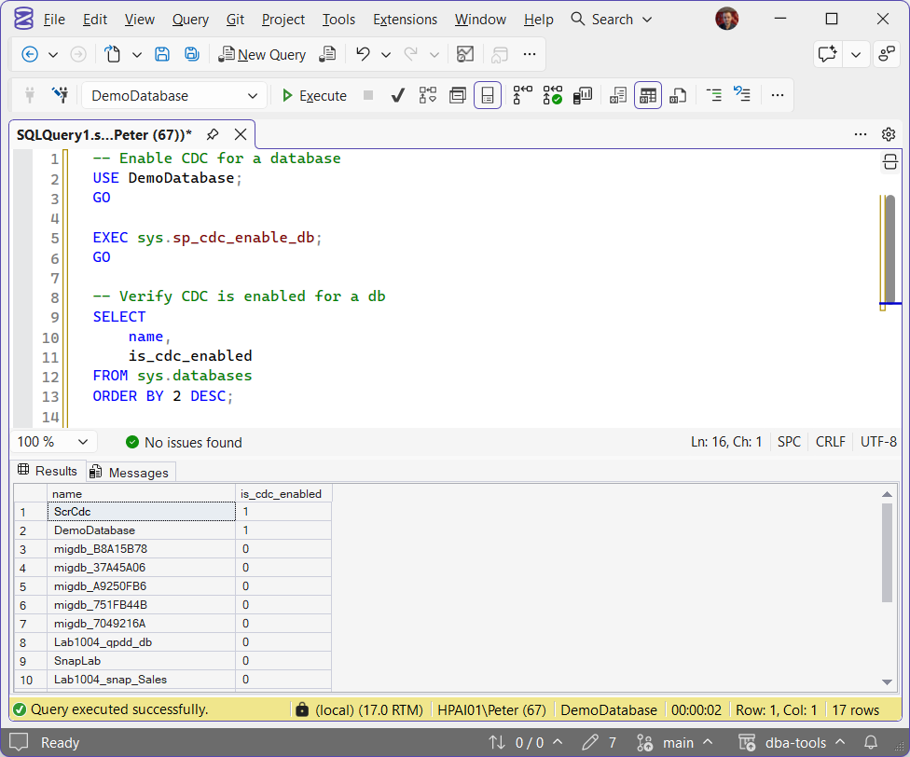Click the Ready status output icon

click(x=20, y=742)
